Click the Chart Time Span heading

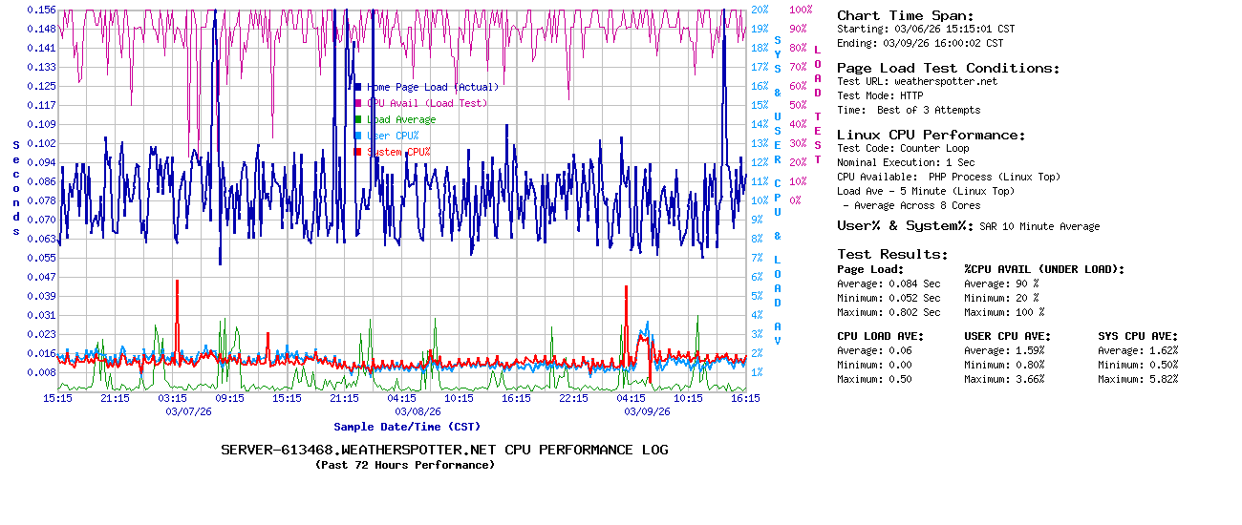(906, 15)
